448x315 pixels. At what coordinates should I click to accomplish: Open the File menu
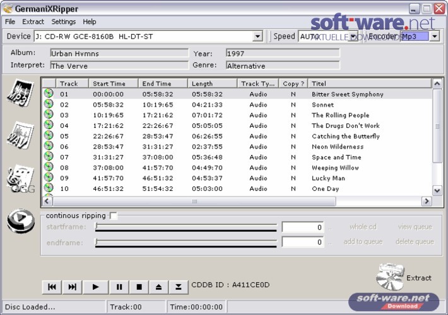10,21
